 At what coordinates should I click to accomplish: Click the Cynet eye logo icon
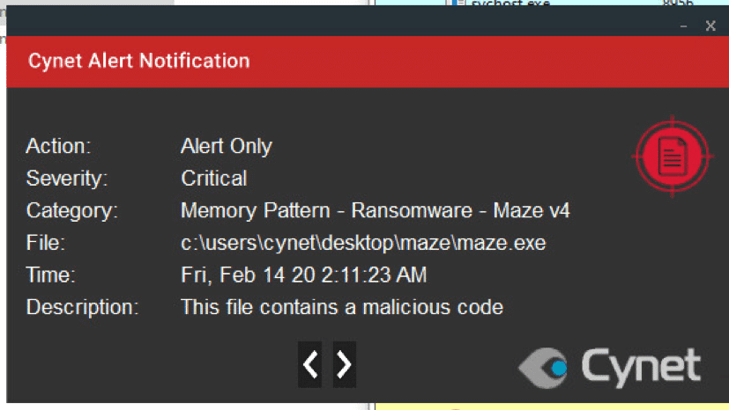(544, 368)
